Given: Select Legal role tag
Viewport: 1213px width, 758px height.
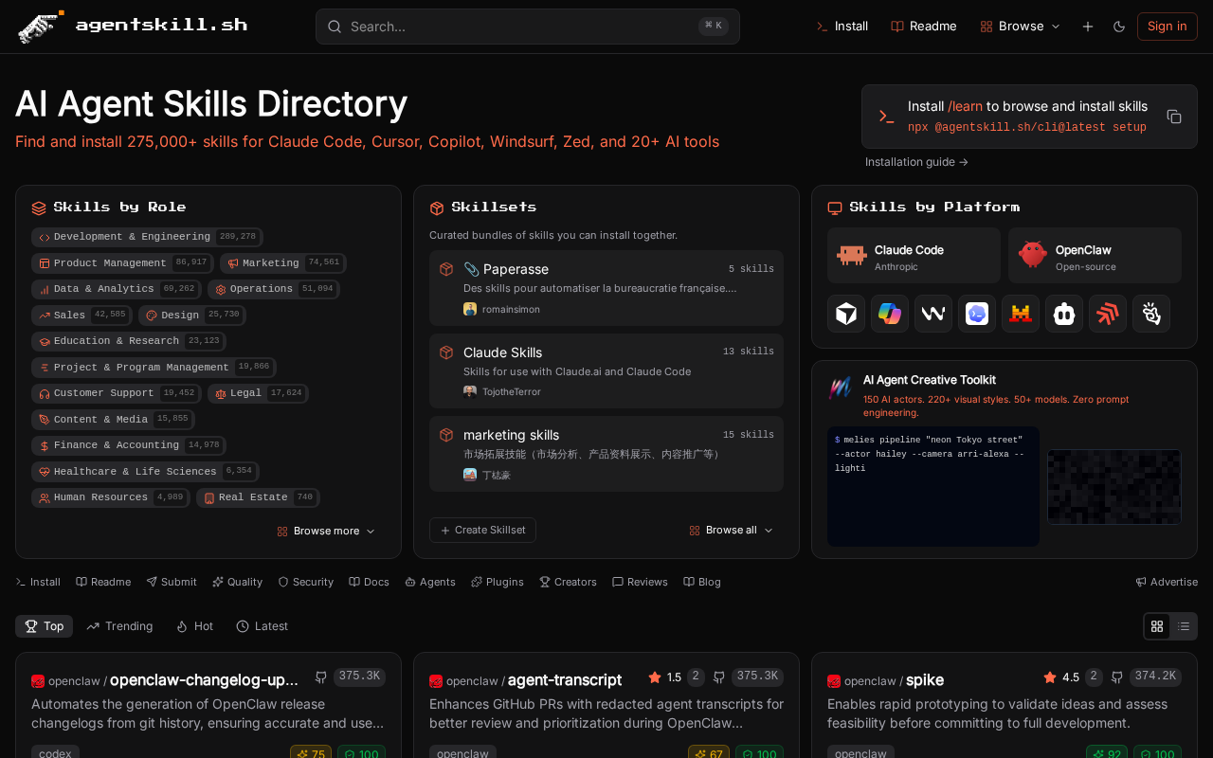Looking at the screenshot, I should 258,393.
